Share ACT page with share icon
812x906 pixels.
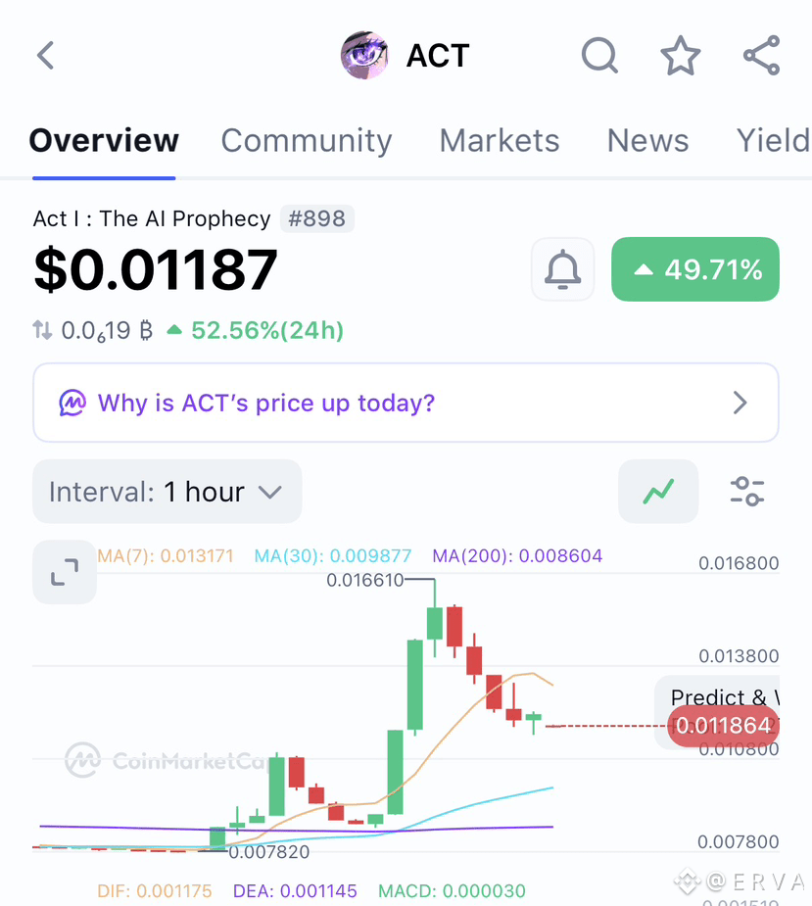762,56
